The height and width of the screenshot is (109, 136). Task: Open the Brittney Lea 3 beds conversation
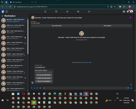(14, 26)
